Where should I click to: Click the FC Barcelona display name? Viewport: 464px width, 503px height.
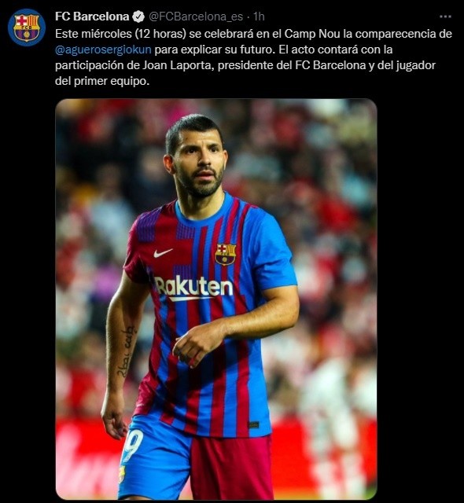point(92,17)
